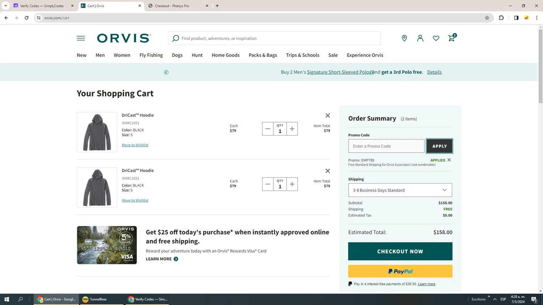
Task: Click the Details link in banner
Action: 434,72
